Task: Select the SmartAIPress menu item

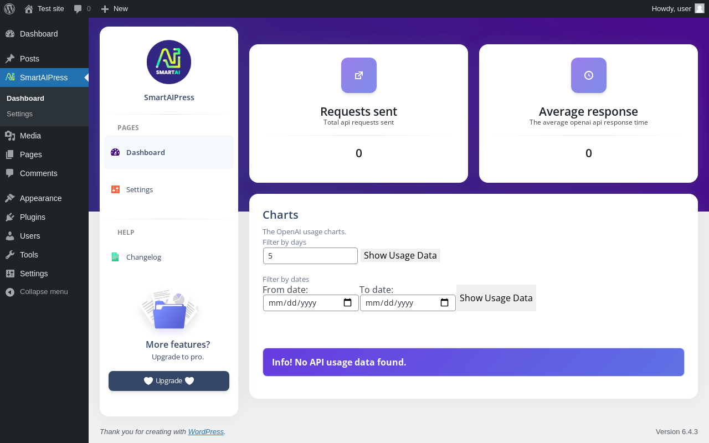Action: [x=44, y=78]
